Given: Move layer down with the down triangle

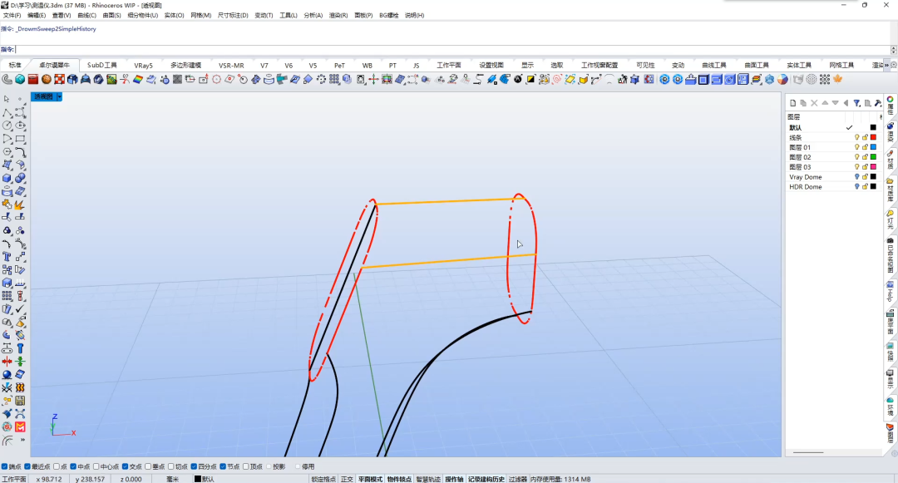Looking at the screenshot, I should 835,103.
